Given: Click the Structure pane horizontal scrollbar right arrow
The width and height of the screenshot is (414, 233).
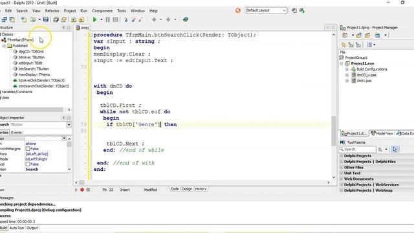Looking at the screenshot, I should tap(69, 109).
